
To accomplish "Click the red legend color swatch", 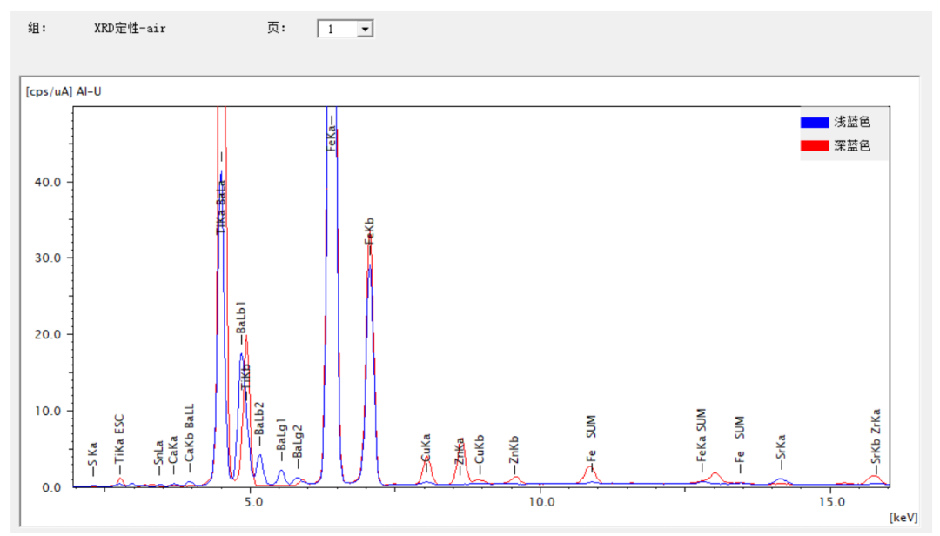I will 814,146.
